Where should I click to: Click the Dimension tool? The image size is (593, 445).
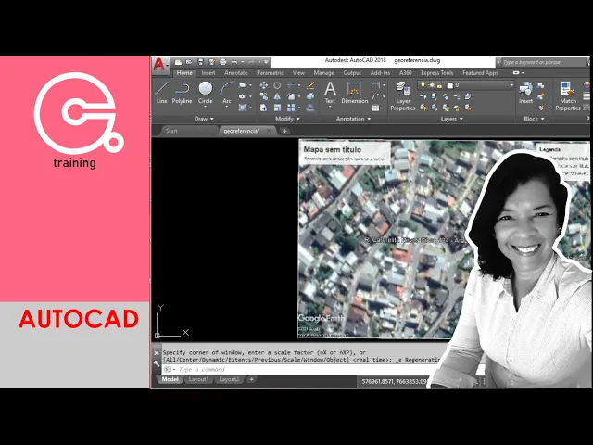tap(354, 93)
